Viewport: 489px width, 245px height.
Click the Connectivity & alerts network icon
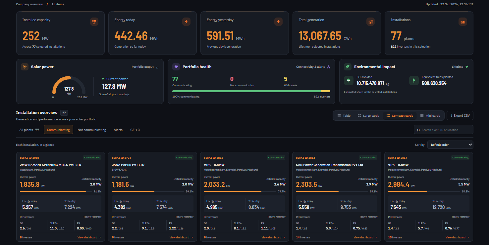[x=329, y=67]
